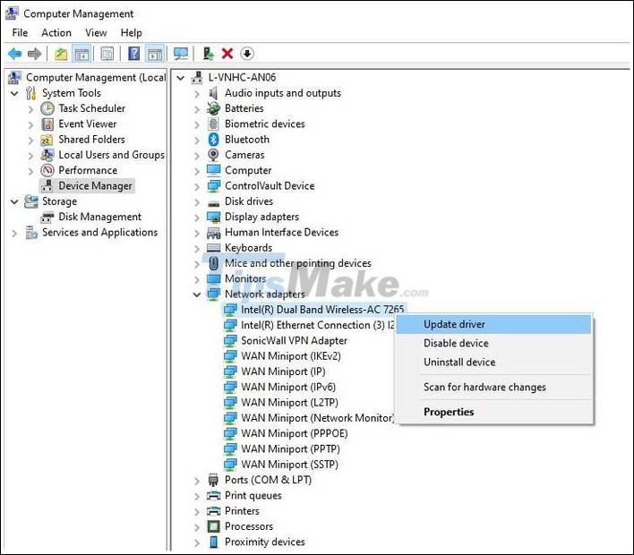Image resolution: width=634 pixels, height=555 pixels.
Task: Click the Update device driver toolbar icon
Action: tap(209, 54)
